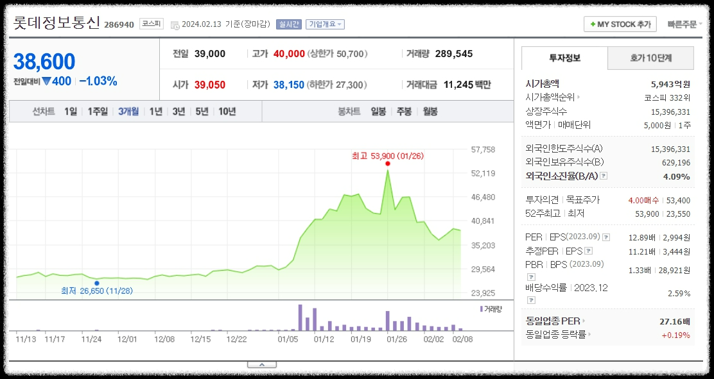The height and width of the screenshot is (379, 714).
Task: Click the 4.00매수 investment opinion value
Action: coord(643,200)
